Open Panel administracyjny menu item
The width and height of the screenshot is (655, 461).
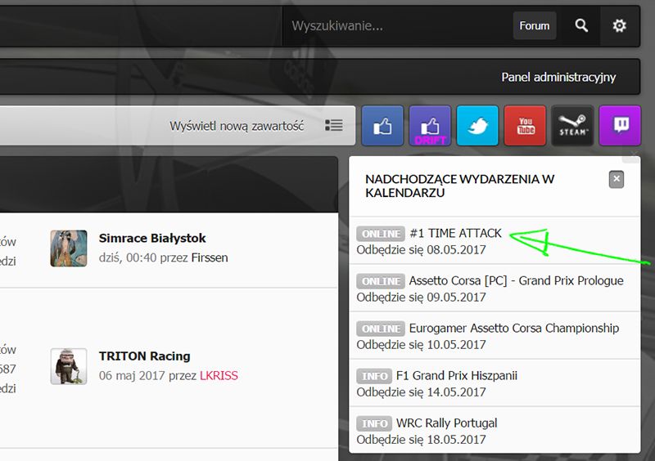[558, 78]
